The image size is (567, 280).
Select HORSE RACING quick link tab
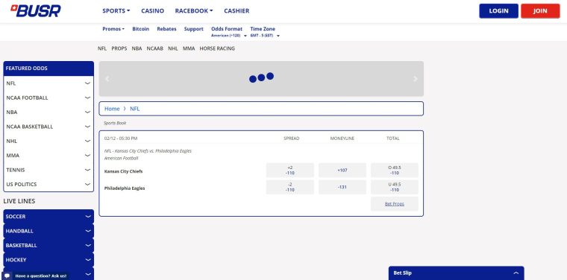point(217,48)
